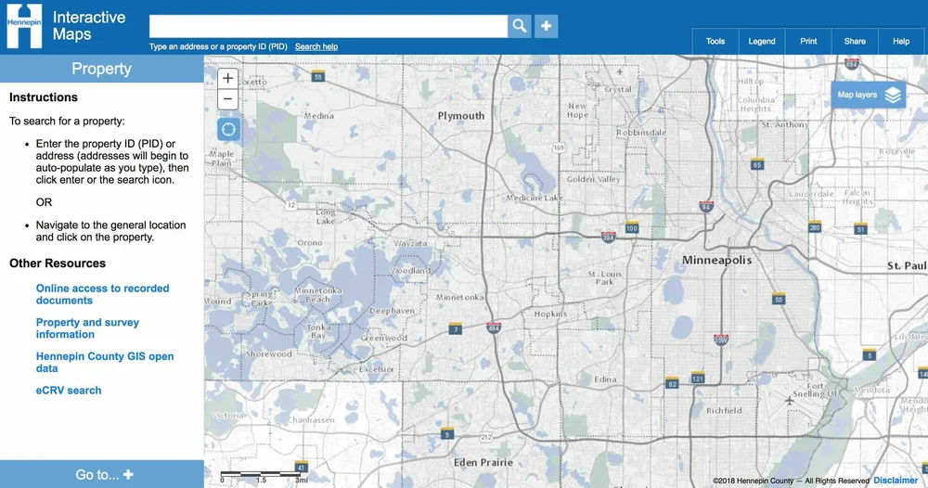Screen dimensions: 928x488
Task: Click the Highway 41 shield on map
Action: (302, 466)
